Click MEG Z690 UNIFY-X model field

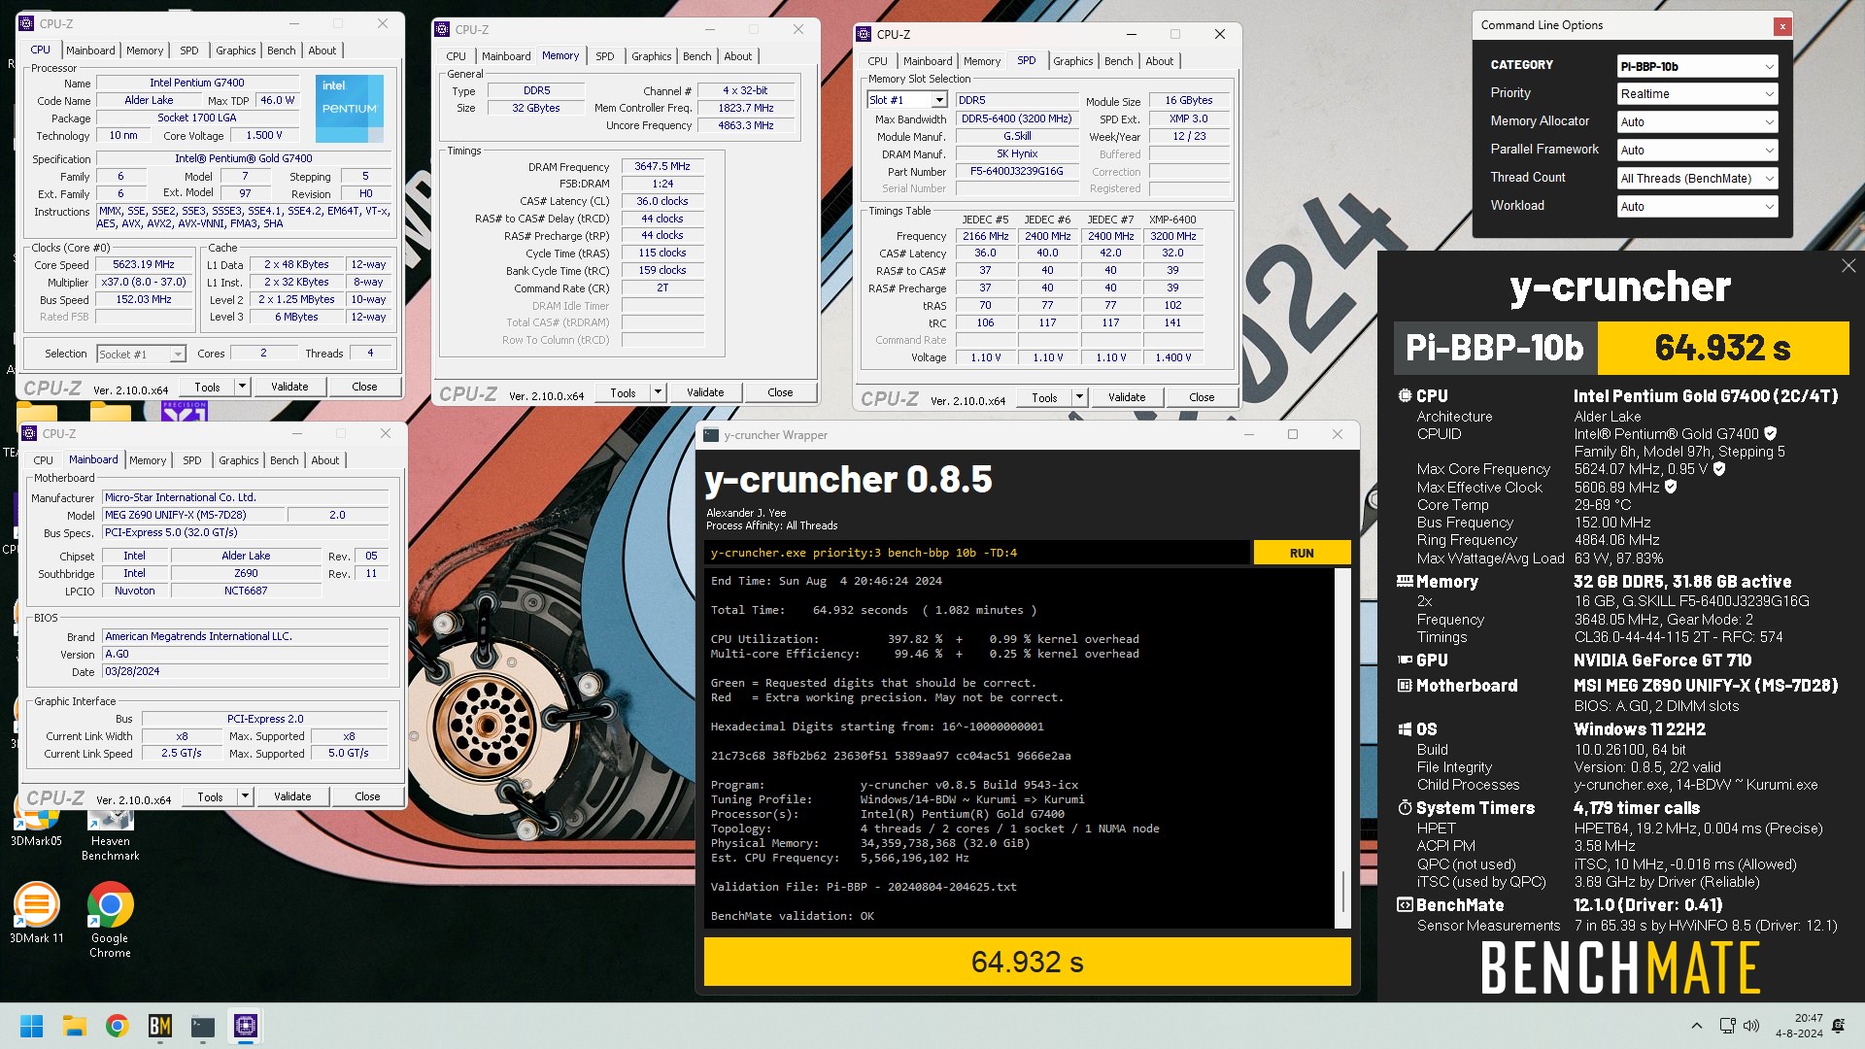pyautogui.click(x=192, y=515)
